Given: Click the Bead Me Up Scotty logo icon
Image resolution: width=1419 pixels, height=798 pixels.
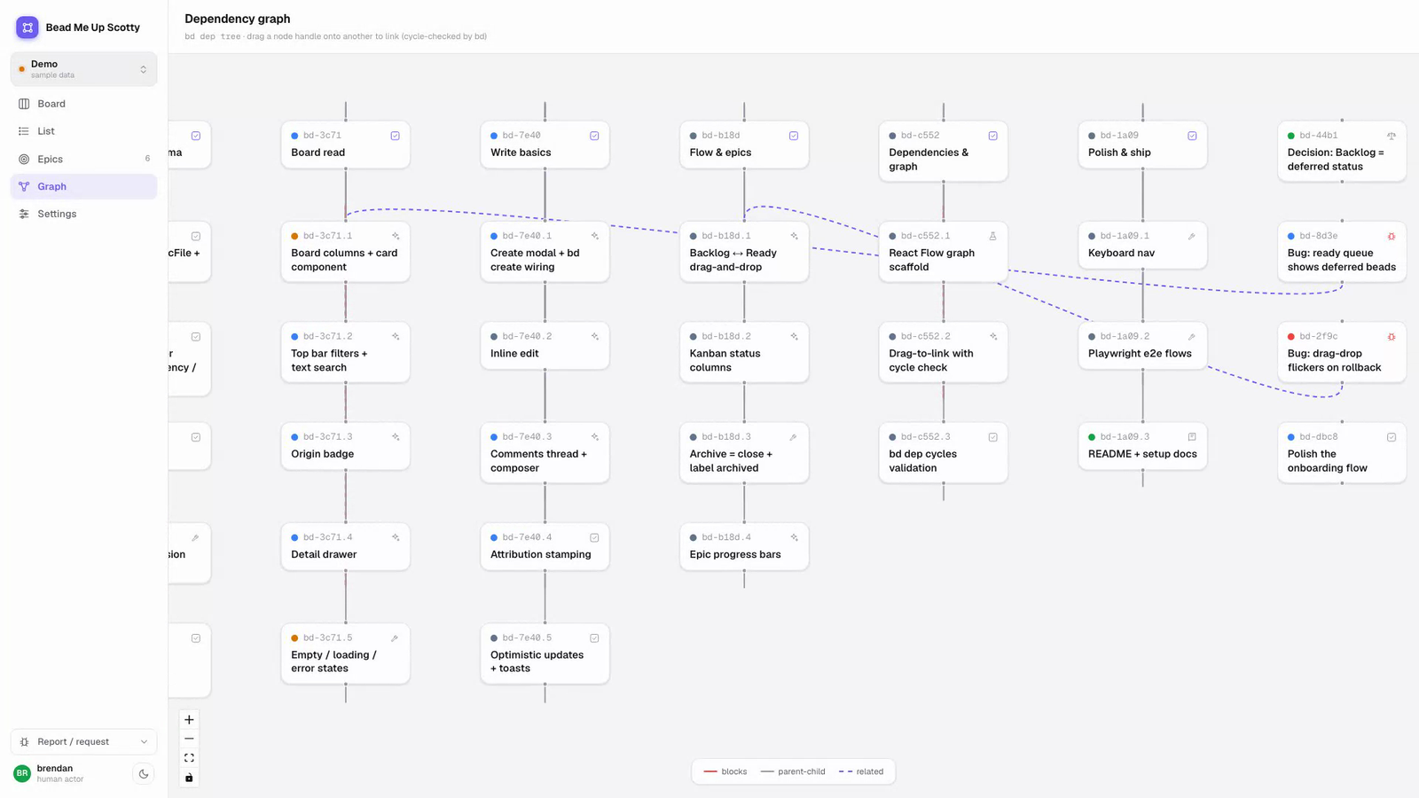Looking at the screenshot, I should [27, 27].
